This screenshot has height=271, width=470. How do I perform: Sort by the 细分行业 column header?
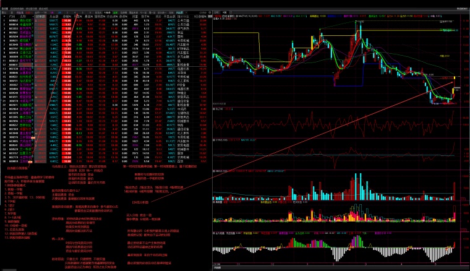click(x=183, y=17)
